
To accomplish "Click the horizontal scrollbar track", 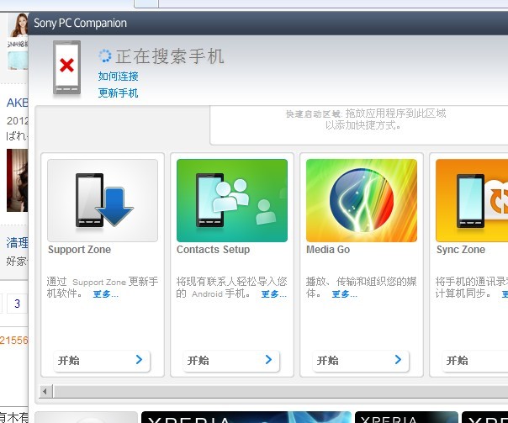I will (281, 391).
